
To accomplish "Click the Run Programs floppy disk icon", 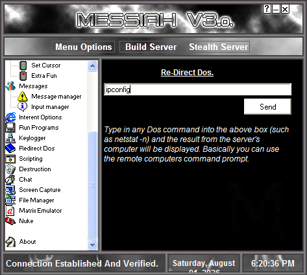I will [10, 128].
